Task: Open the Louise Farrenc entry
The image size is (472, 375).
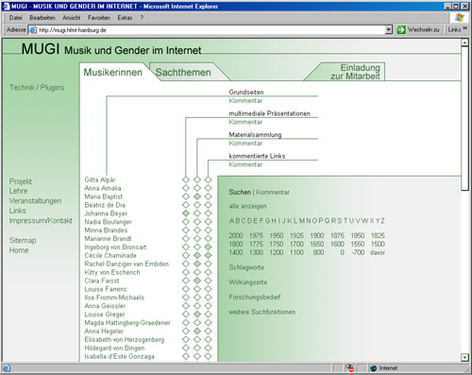Action: click(x=106, y=289)
